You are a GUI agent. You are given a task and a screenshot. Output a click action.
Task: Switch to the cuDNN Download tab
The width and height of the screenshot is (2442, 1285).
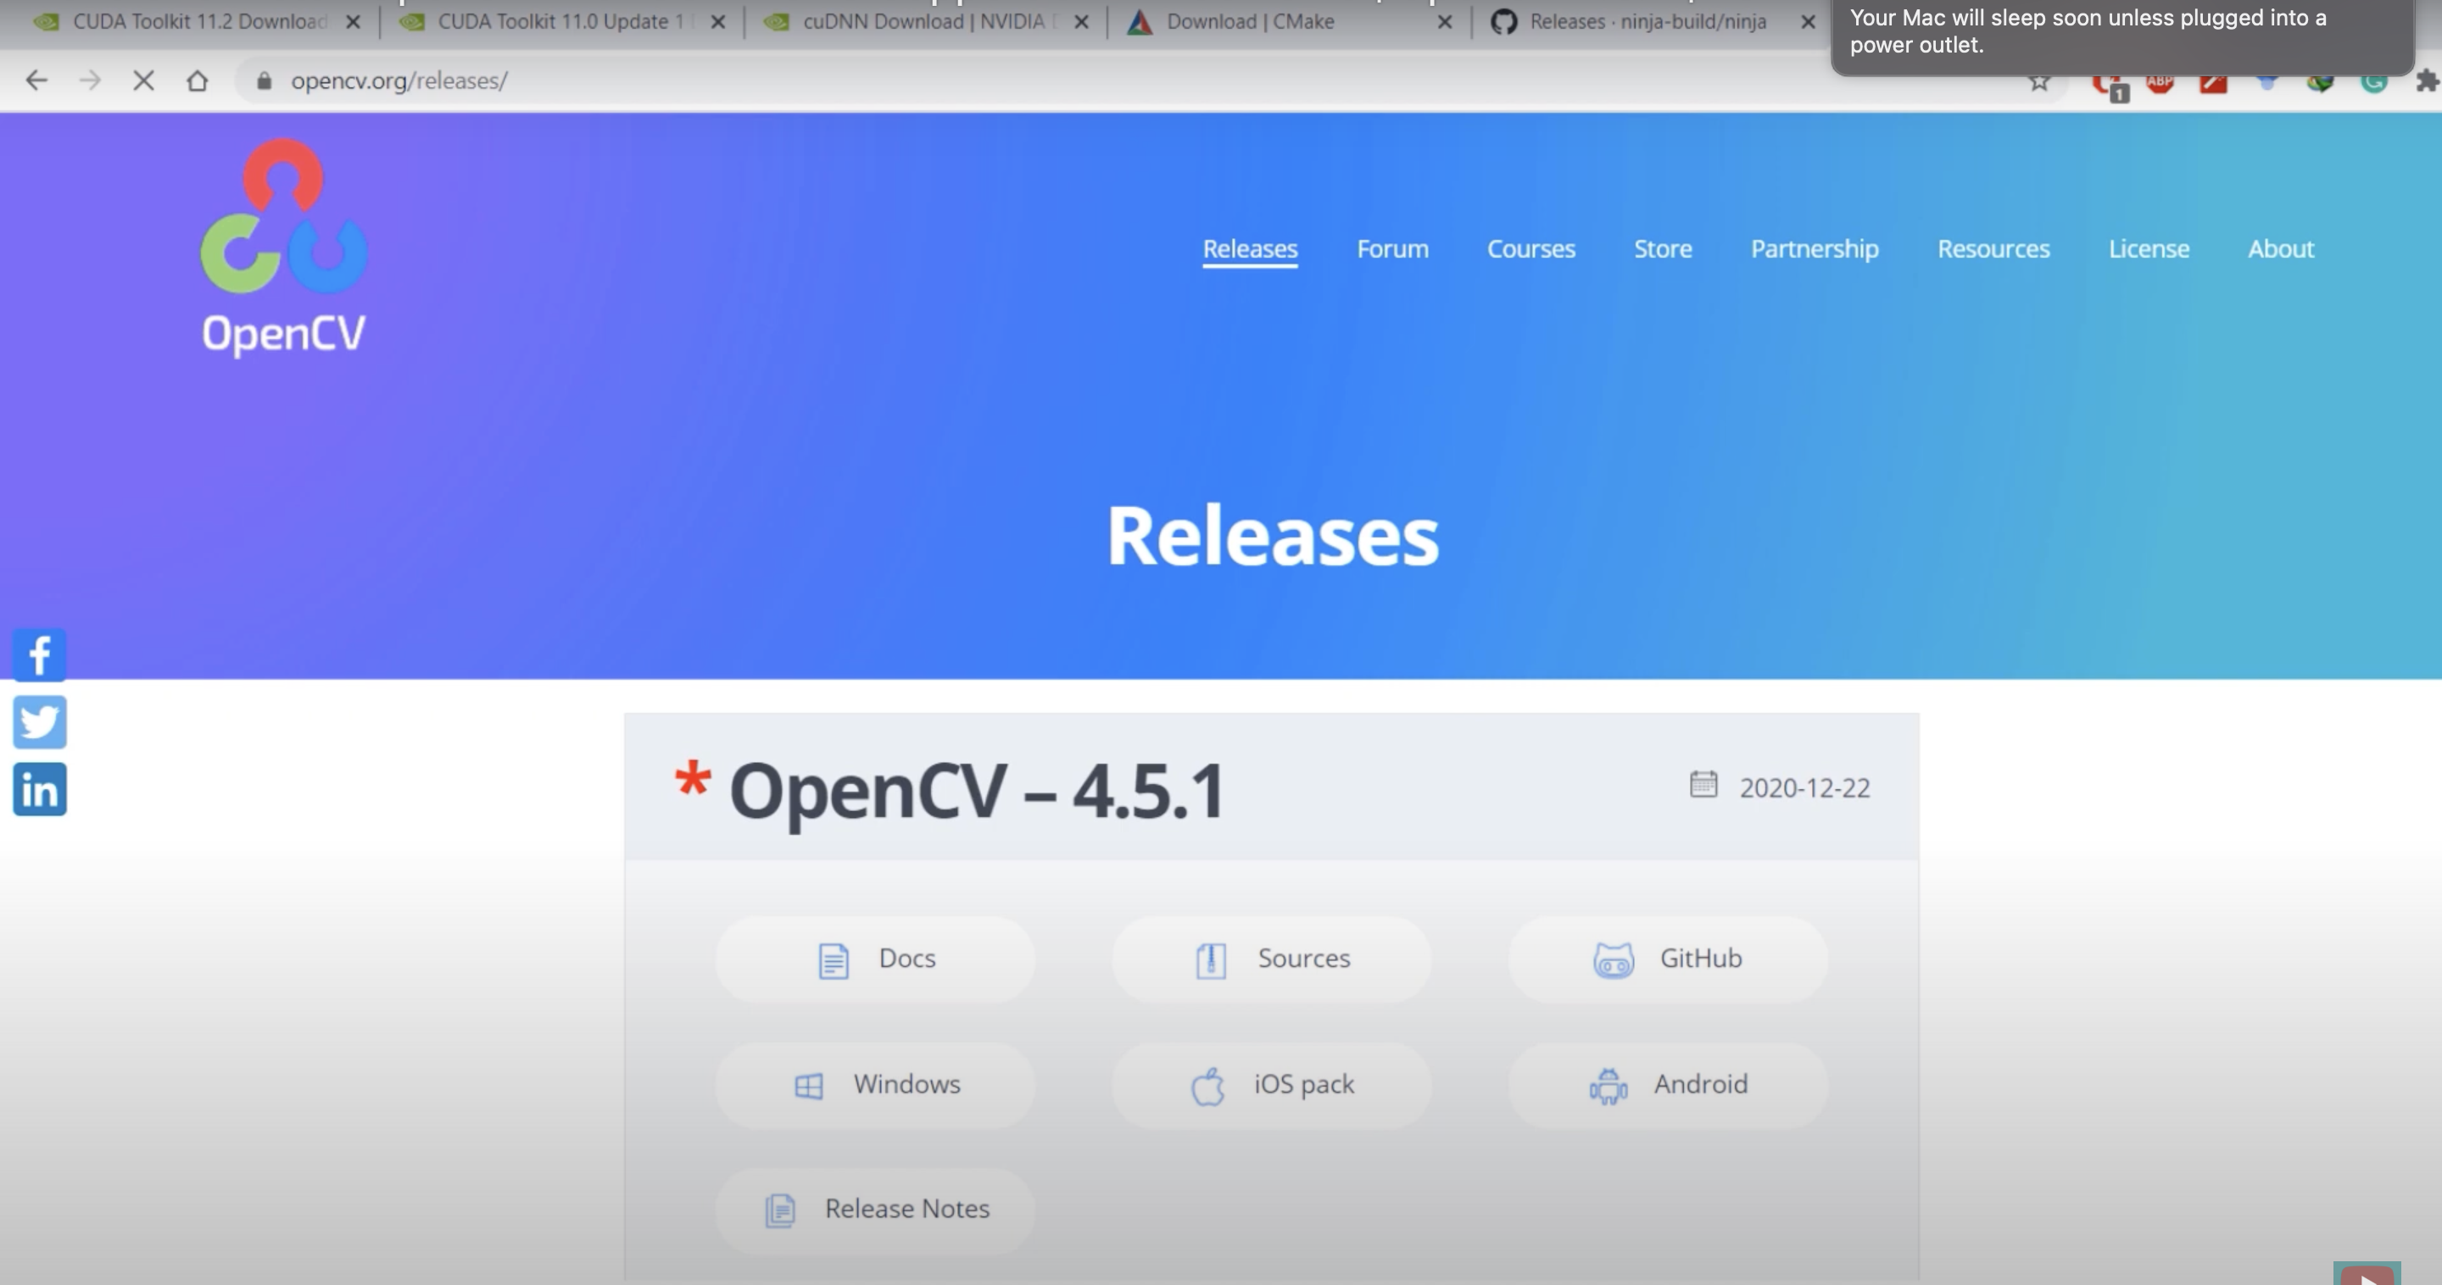tap(910, 21)
